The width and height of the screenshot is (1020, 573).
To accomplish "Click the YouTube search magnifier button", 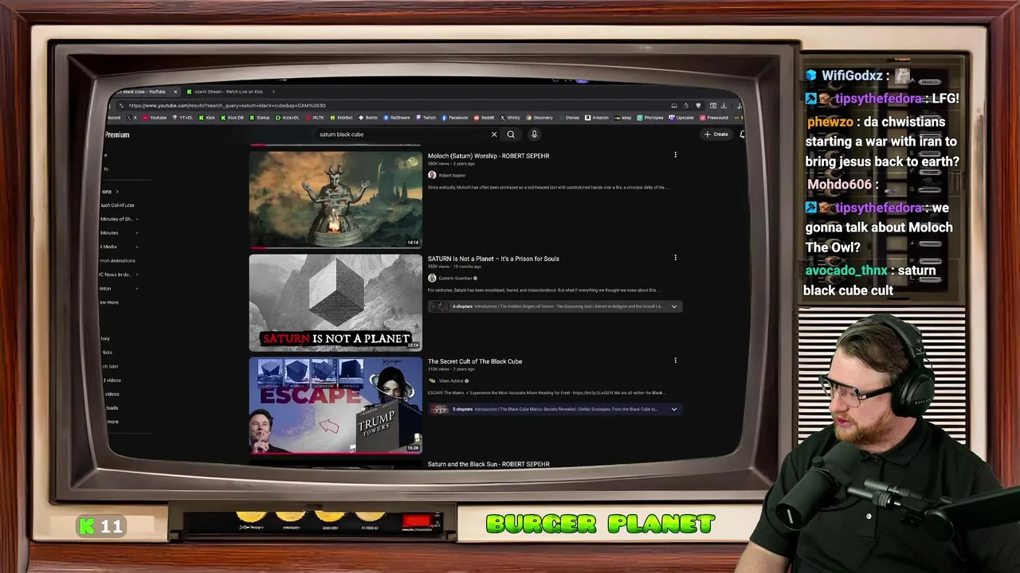I will tap(511, 134).
